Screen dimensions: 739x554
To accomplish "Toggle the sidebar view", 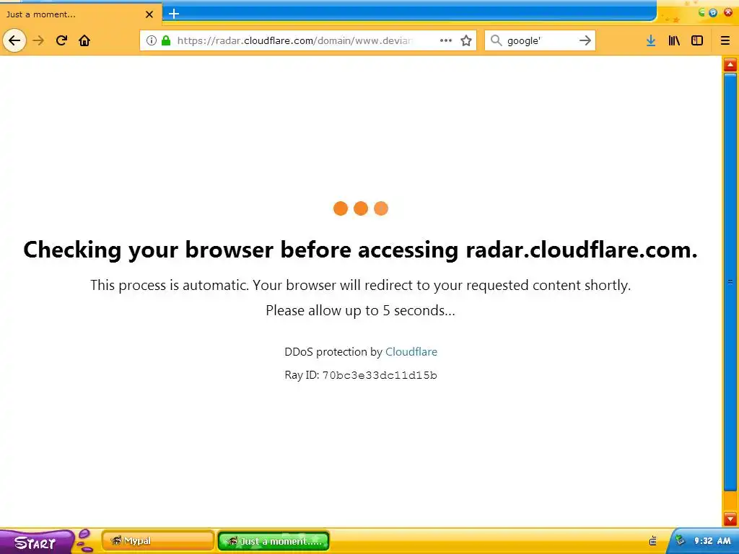I will pyautogui.click(x=697, y=40).
